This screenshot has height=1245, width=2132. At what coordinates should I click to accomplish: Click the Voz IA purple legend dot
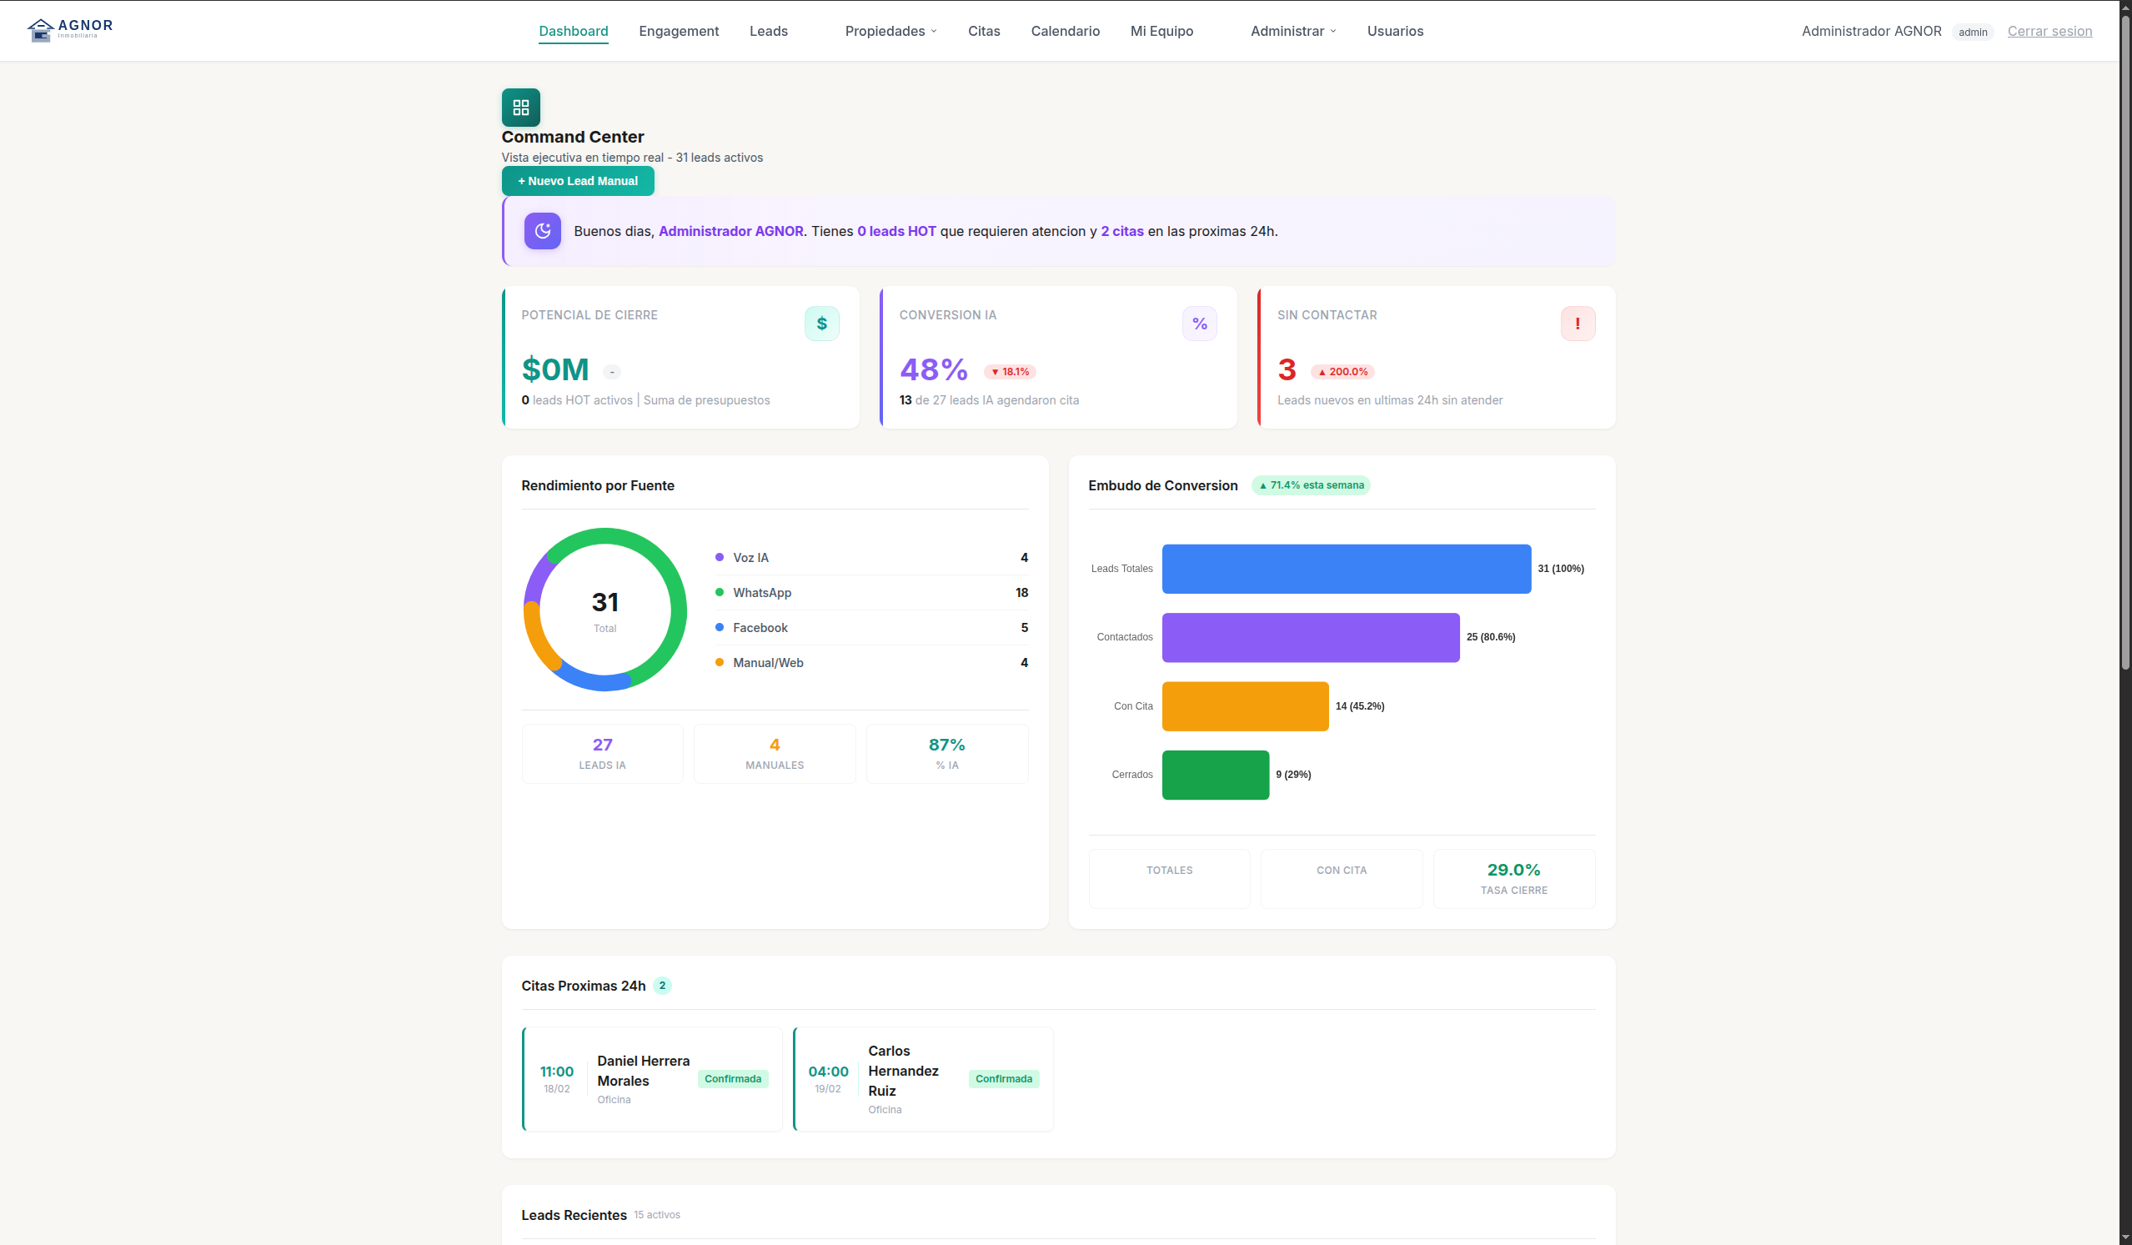[x=719, y=557]
